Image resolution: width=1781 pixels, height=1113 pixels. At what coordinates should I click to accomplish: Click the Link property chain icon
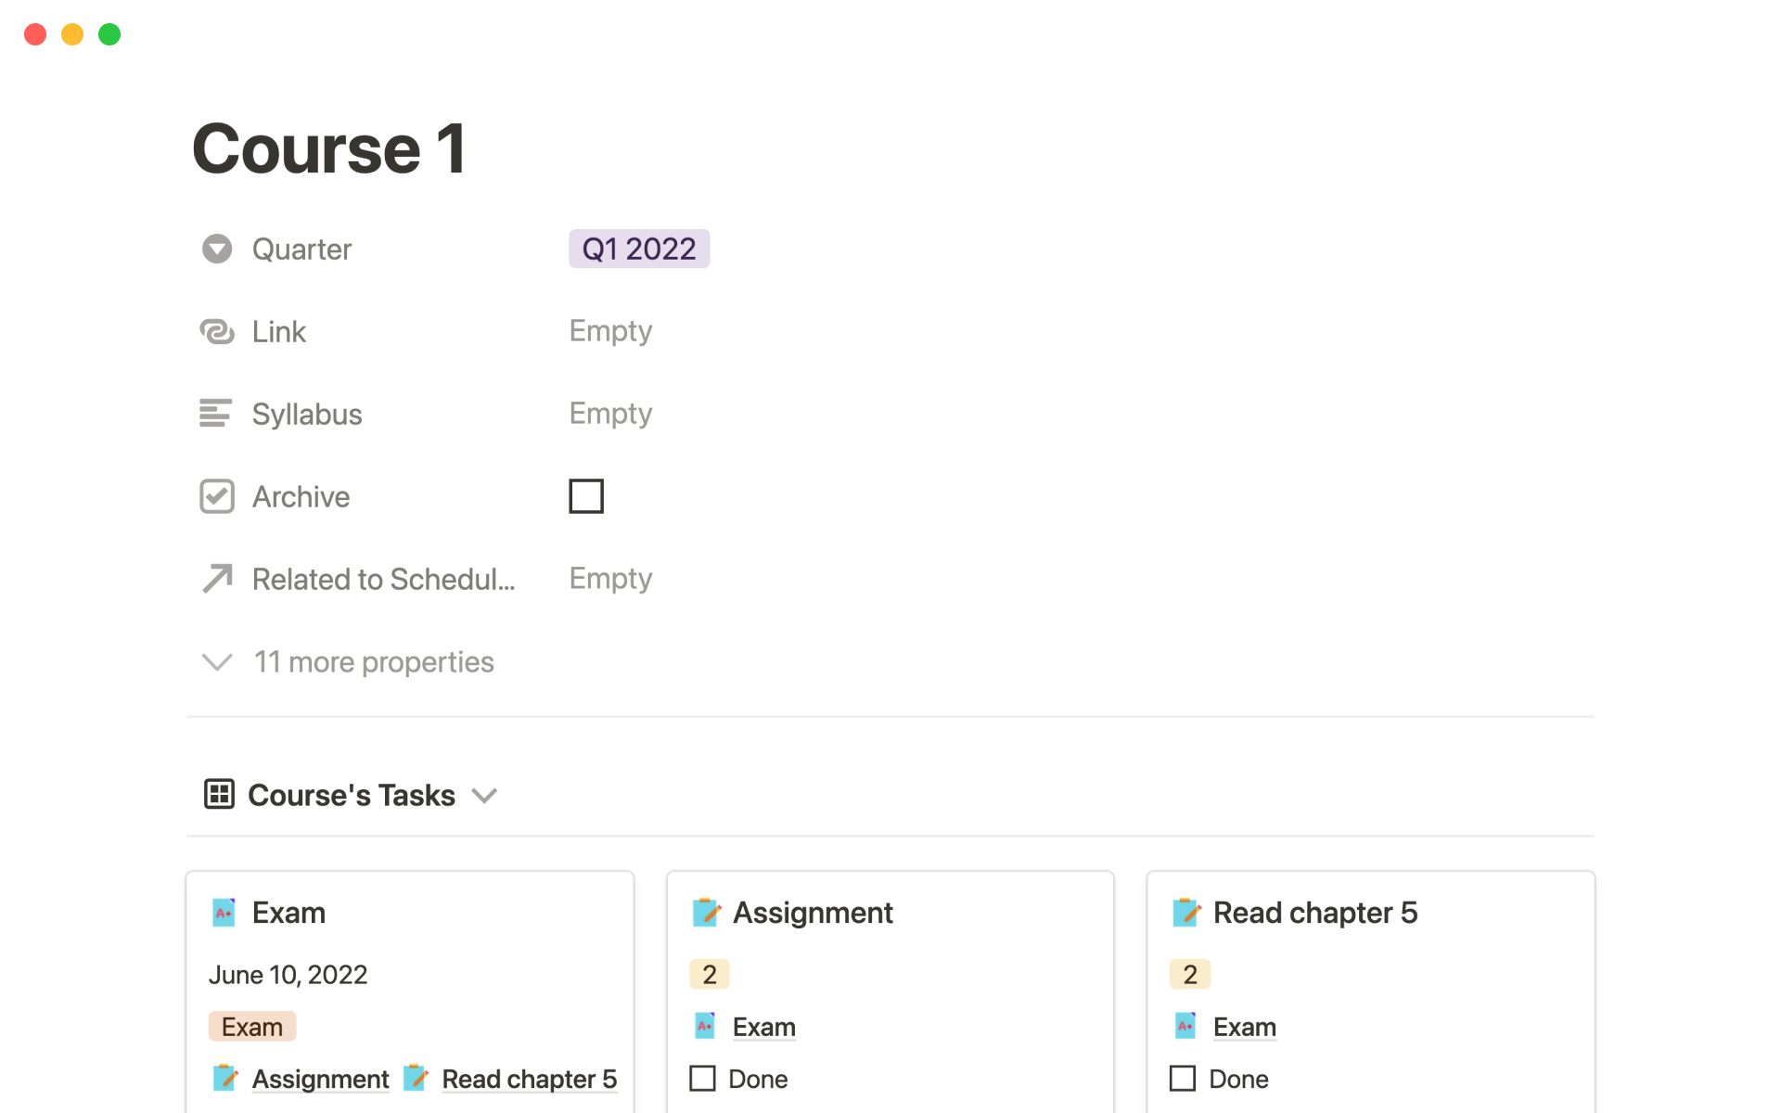(217, 331)
